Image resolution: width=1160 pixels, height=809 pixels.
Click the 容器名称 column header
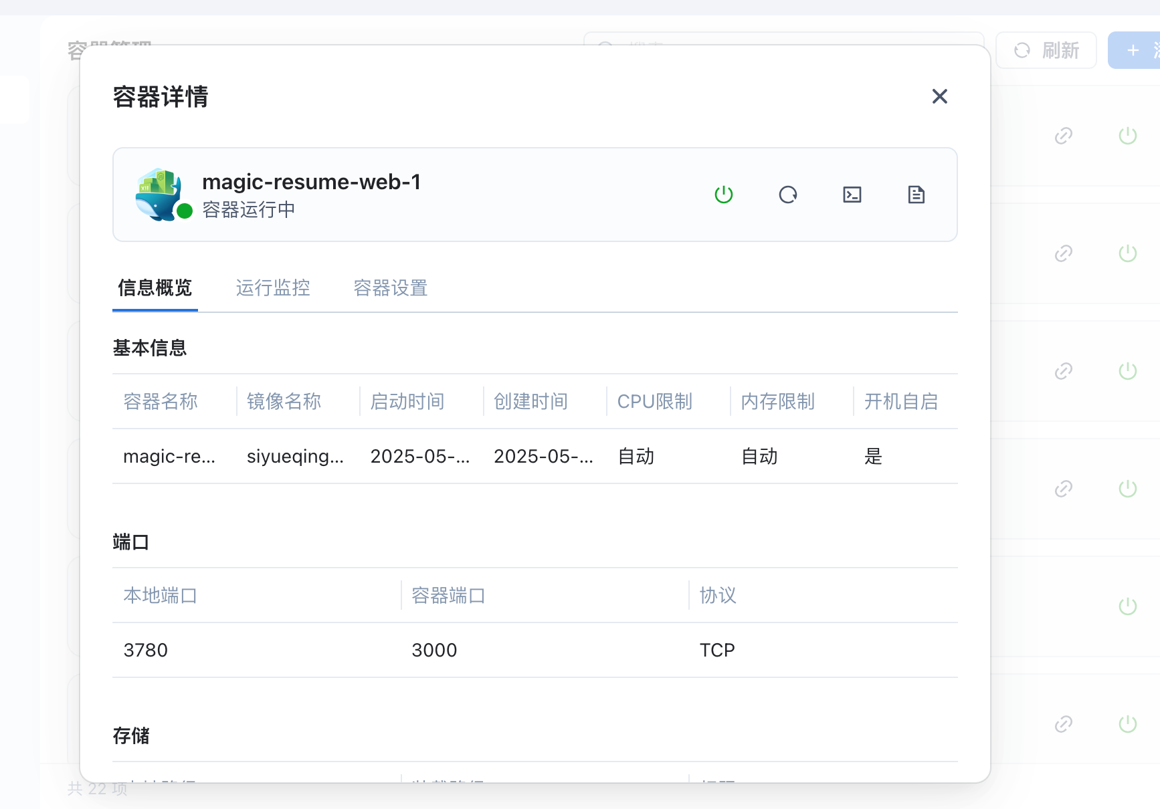coord(161,401)
